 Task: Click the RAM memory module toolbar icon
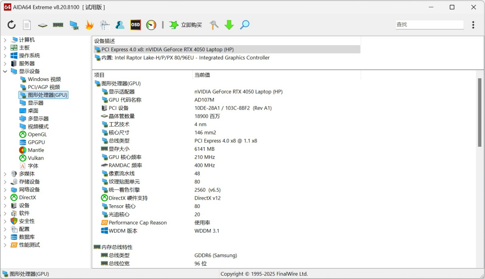tap(58, 25)
